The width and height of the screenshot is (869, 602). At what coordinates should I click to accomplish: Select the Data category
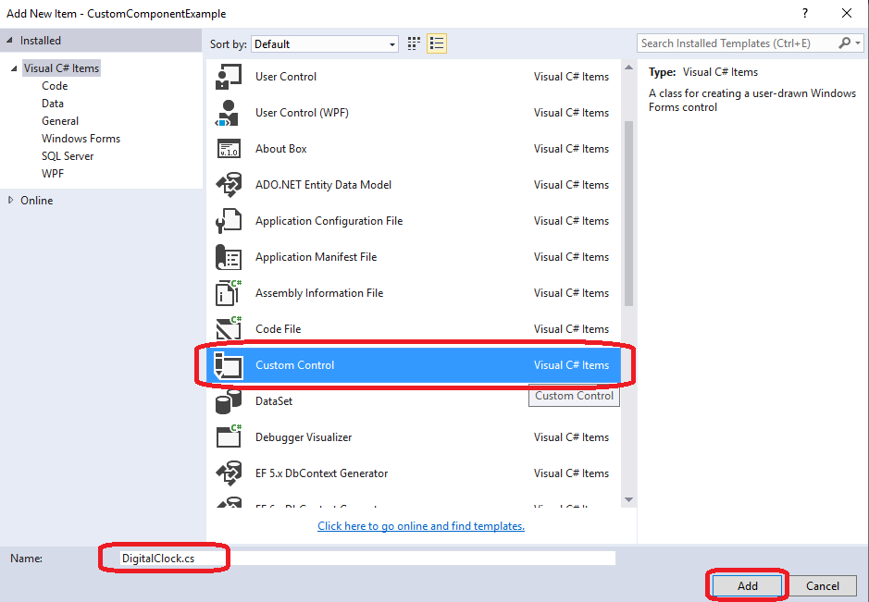pyautogui.click(x=53, y=104)
